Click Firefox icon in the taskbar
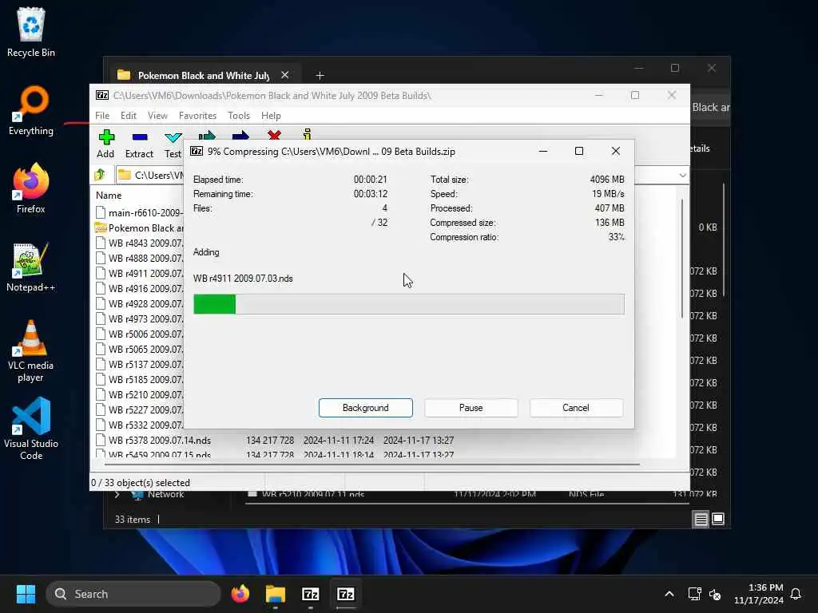Screen dimensions: 818x613 [240, 594]
